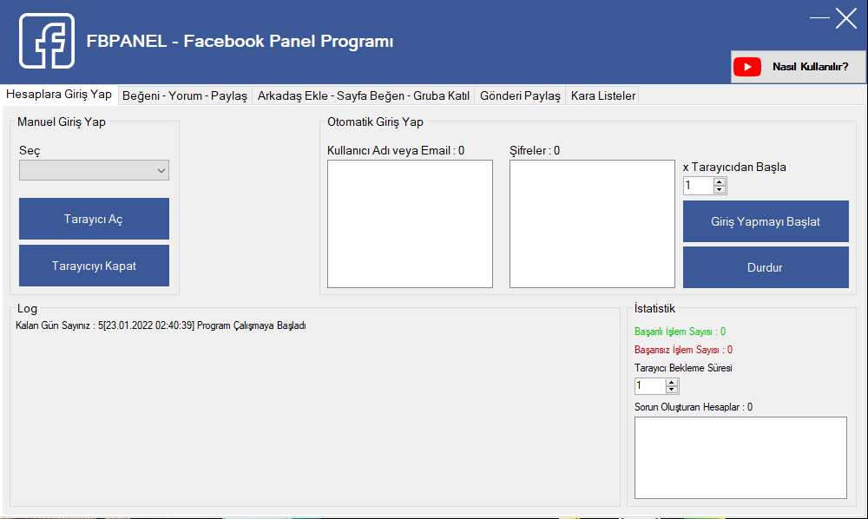This screenshot has width=868, height=519.
Task: Click inside the Şifreler list box
Action: [592, 223]
